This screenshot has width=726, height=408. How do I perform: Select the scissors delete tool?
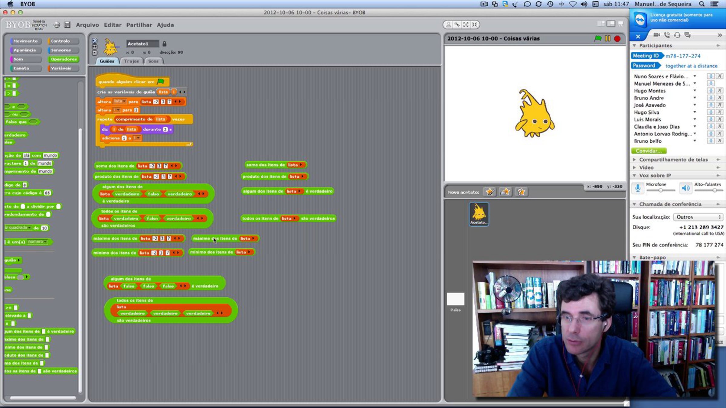[x=457, y=25]
